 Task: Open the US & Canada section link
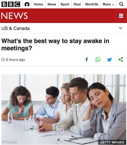15,28
